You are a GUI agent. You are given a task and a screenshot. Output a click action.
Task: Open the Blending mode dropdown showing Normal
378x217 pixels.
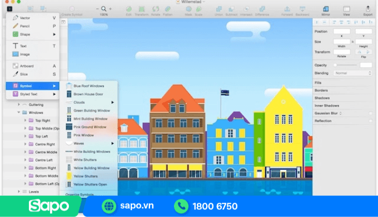coord(352,73)
